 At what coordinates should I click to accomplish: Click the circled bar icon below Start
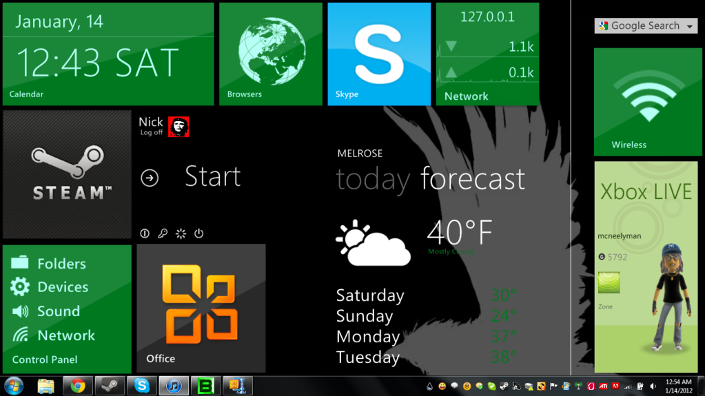pyautogui.click(x=145, y=233)
